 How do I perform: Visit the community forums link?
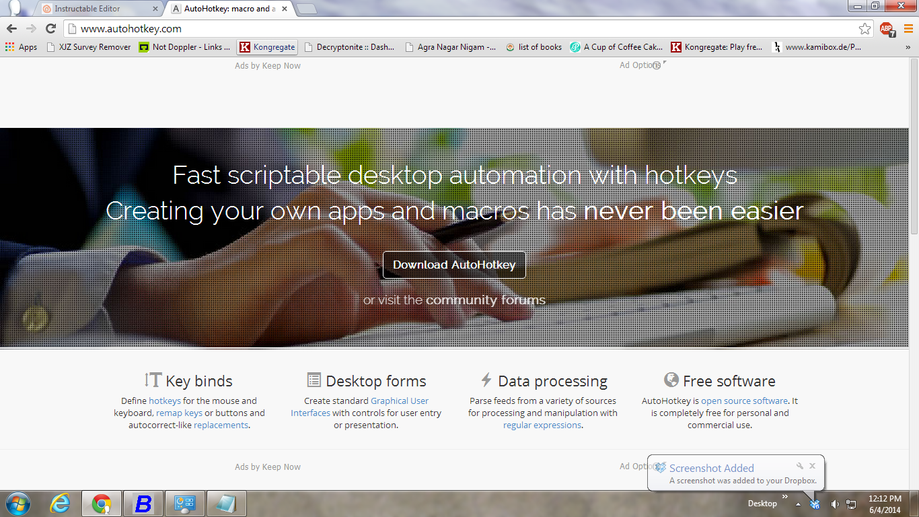[x=486, y=300]
